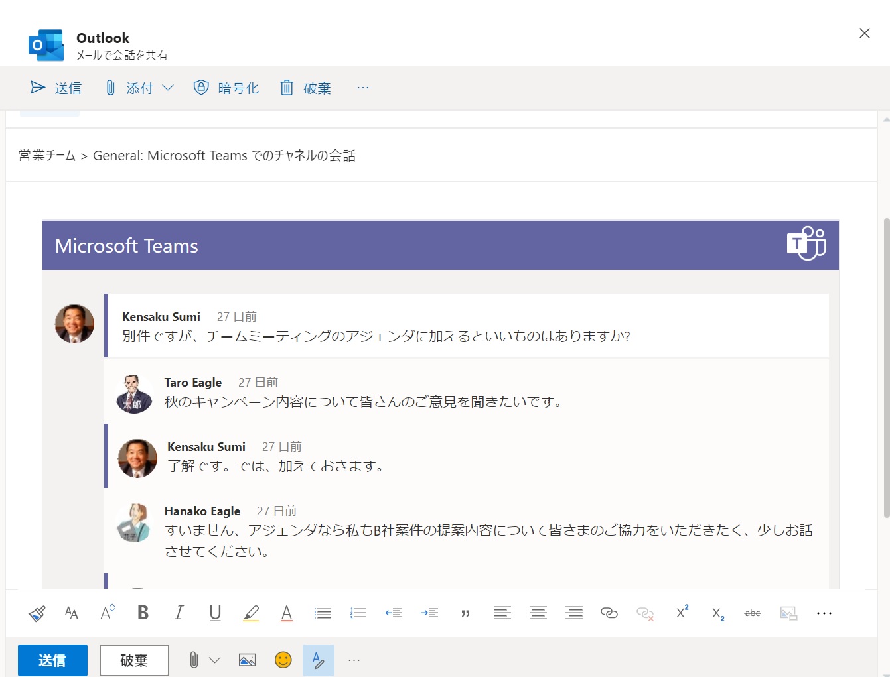Image resolution: width=890 pixels, height=677 pixels.
Task: Insert pictures inline icon
Action: coord(248,660)
